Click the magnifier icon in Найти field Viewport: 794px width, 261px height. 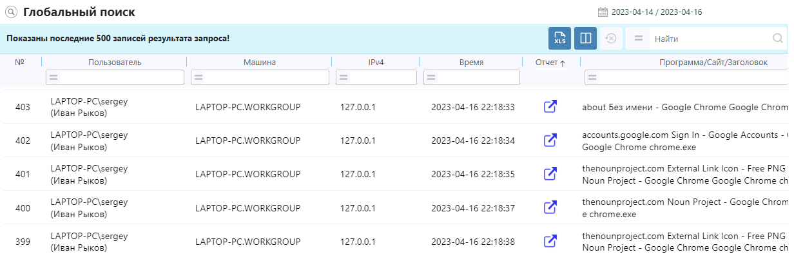tap(778, 39)
